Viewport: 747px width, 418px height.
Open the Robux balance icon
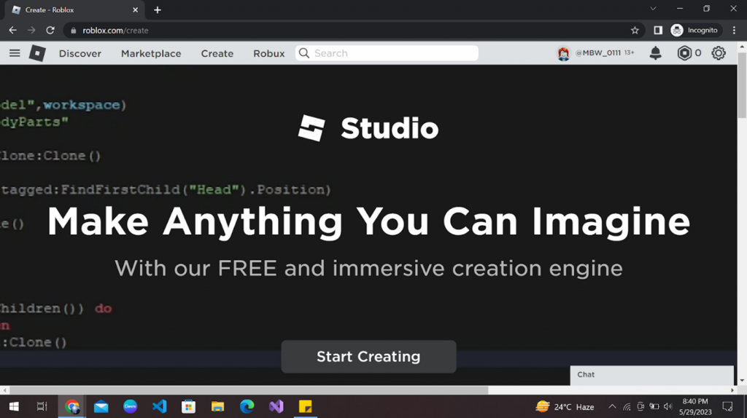point(684,53)
